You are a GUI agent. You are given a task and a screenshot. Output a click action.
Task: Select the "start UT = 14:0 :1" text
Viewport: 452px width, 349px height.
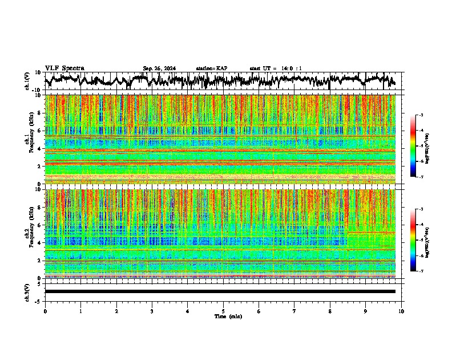(x=276, y=68)
